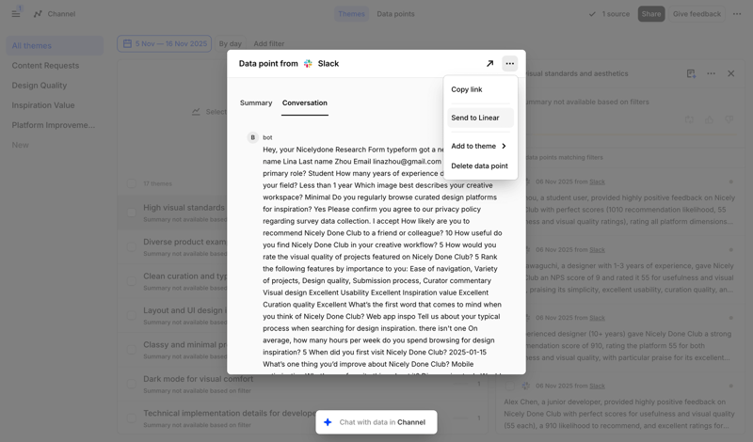The width and height of the screenshot is (753, 442).
Task: Click the sparkle icon in chat bar
Action: click(x=328, y=422)
